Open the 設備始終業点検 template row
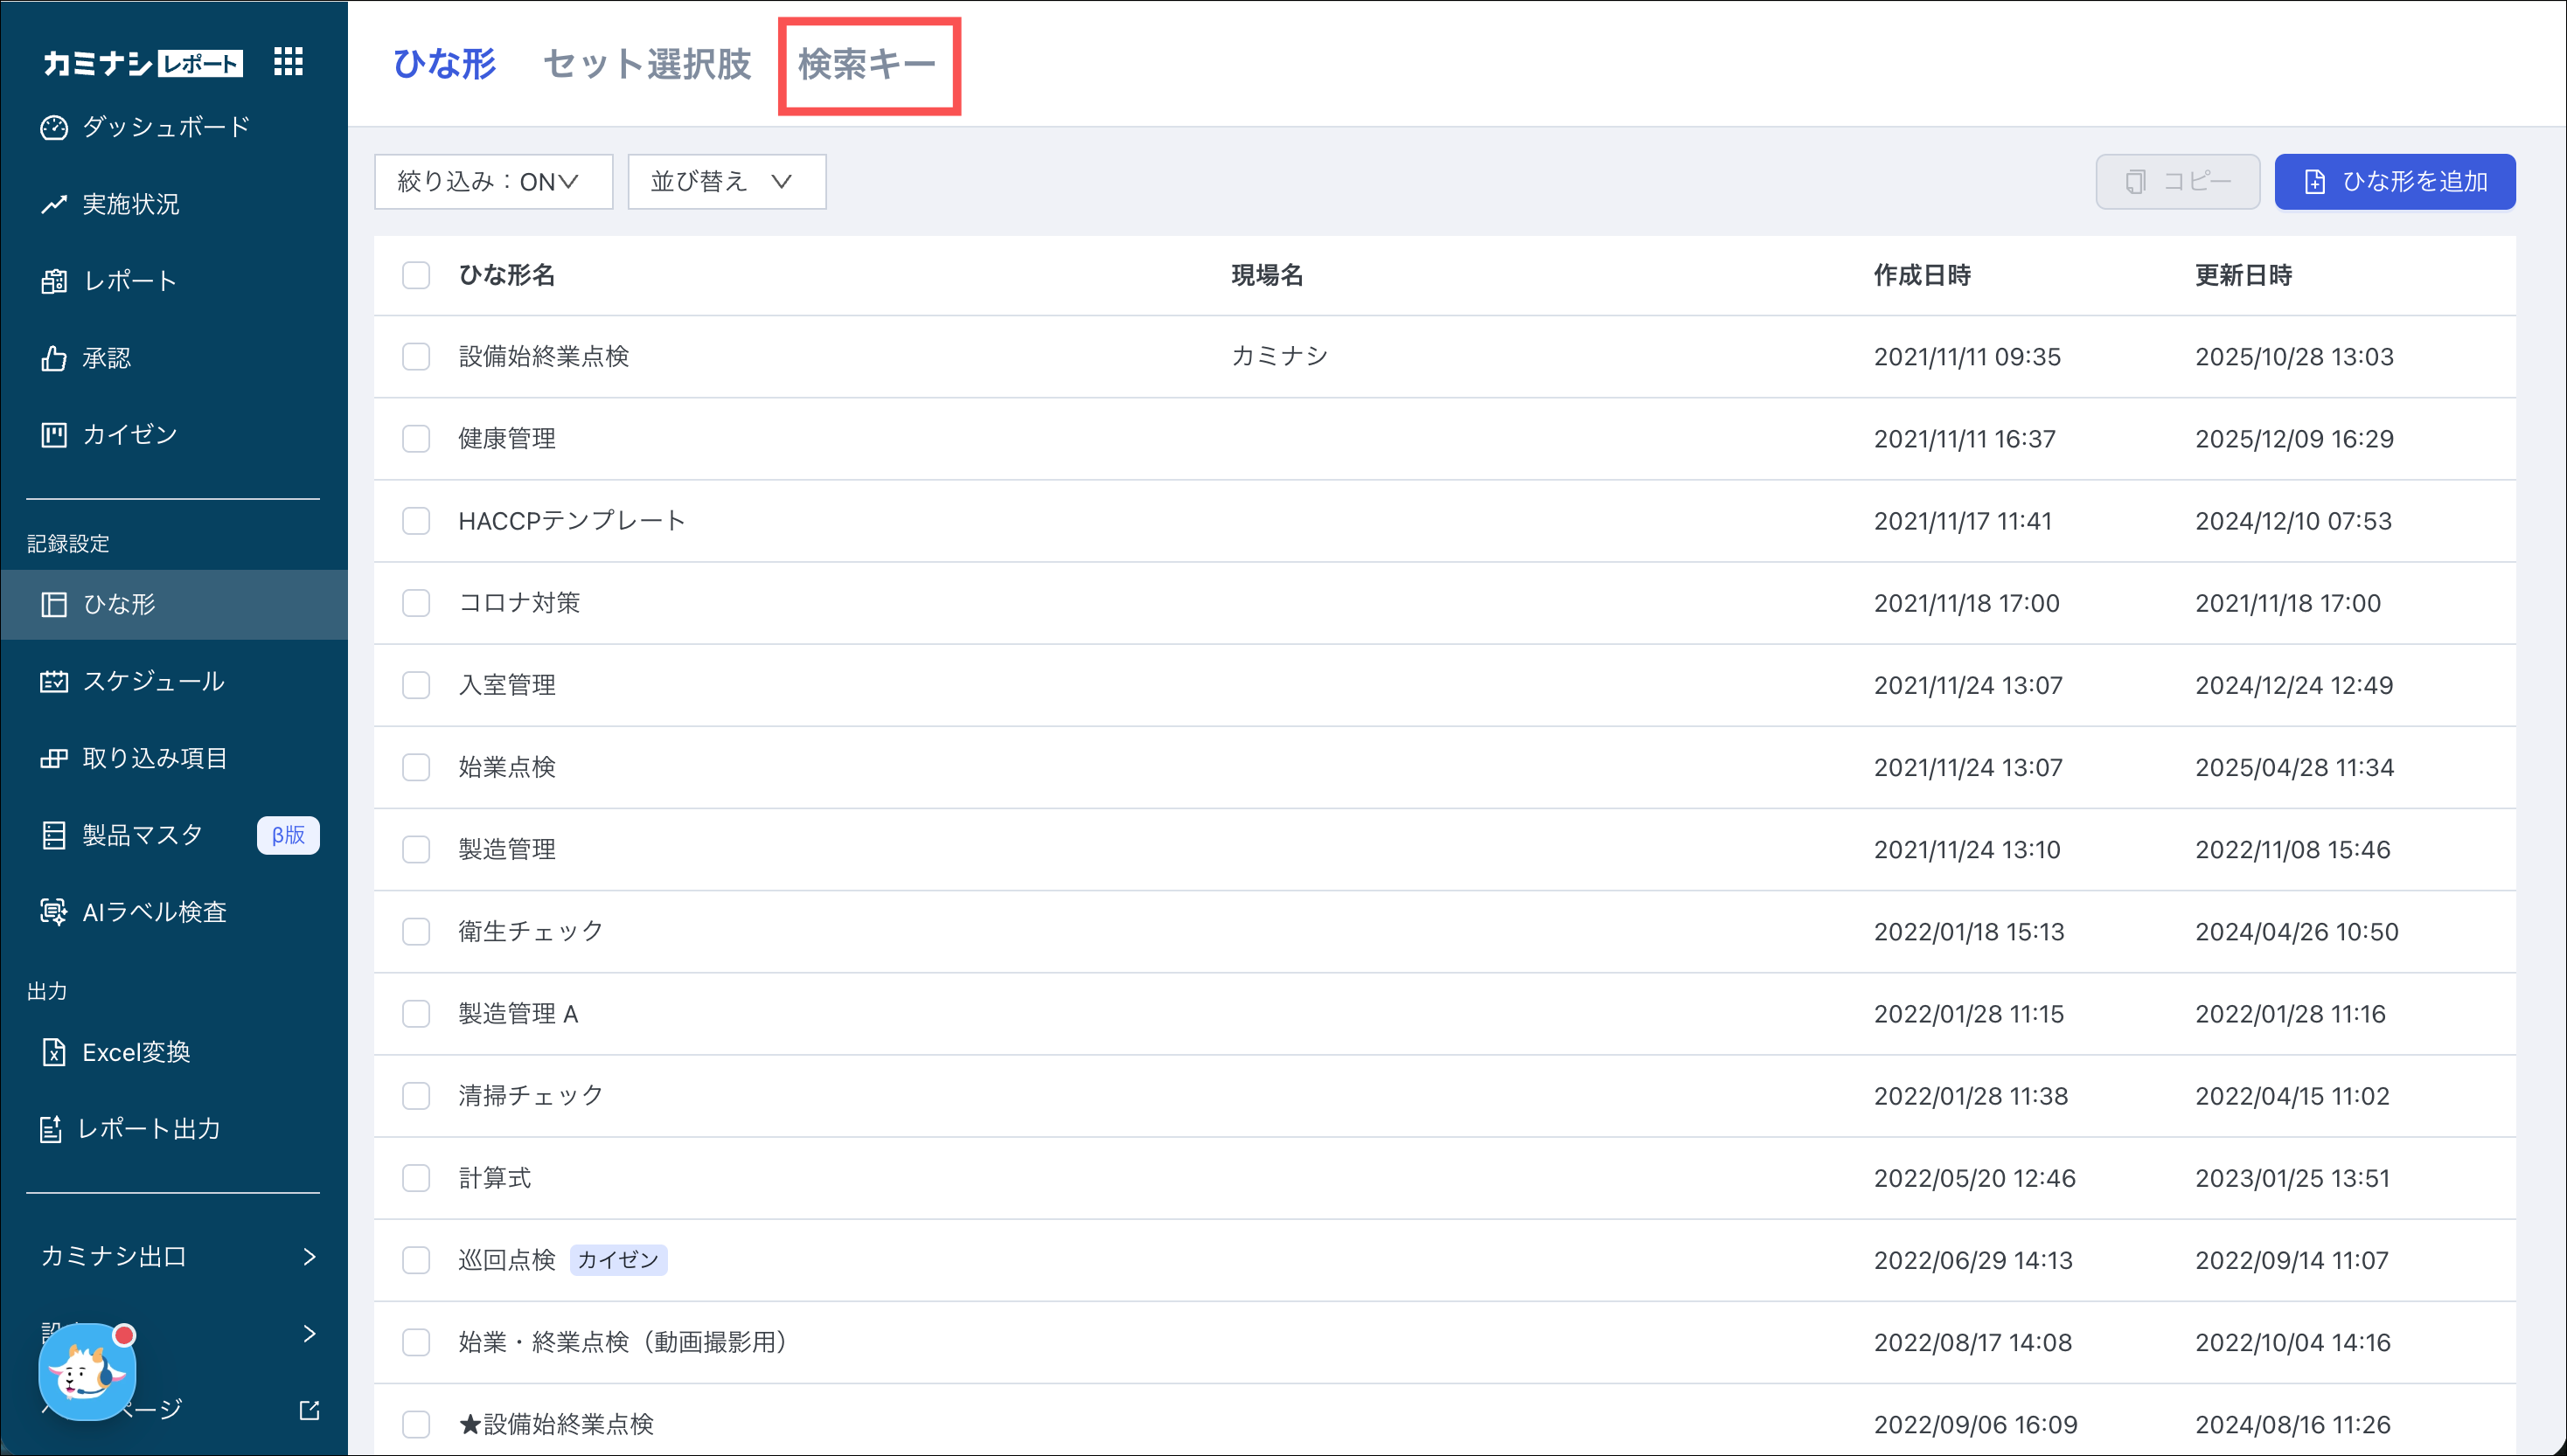The width and height of the screenshot is (2567, 1456). tap(543, 357)
